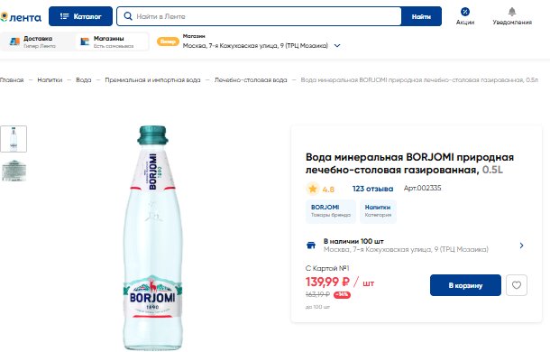Click the Найти search button
Image resolution: width=550 pixels, height=352 pixels.
point(421,16)
